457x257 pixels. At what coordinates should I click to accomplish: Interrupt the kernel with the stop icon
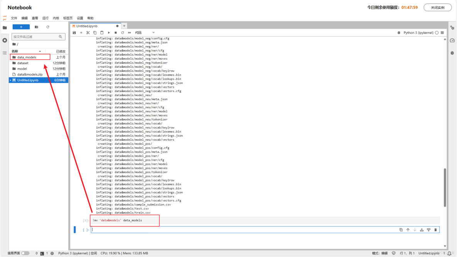point(116,33)
